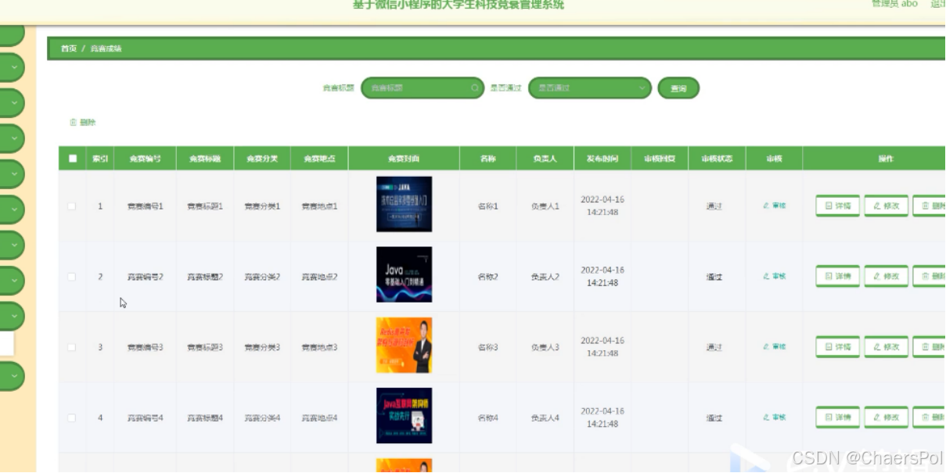946x473 pixels.
Task: Click cell 名称3
Action: pos(487,347)
